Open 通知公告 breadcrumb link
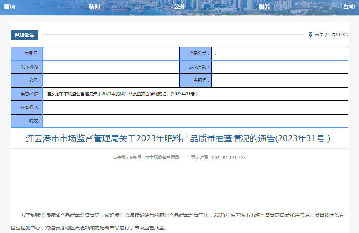 click(x=340, y=35)
